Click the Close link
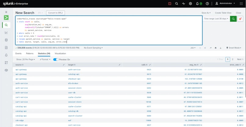Screen dimensions: 246x127 (238, 13)
